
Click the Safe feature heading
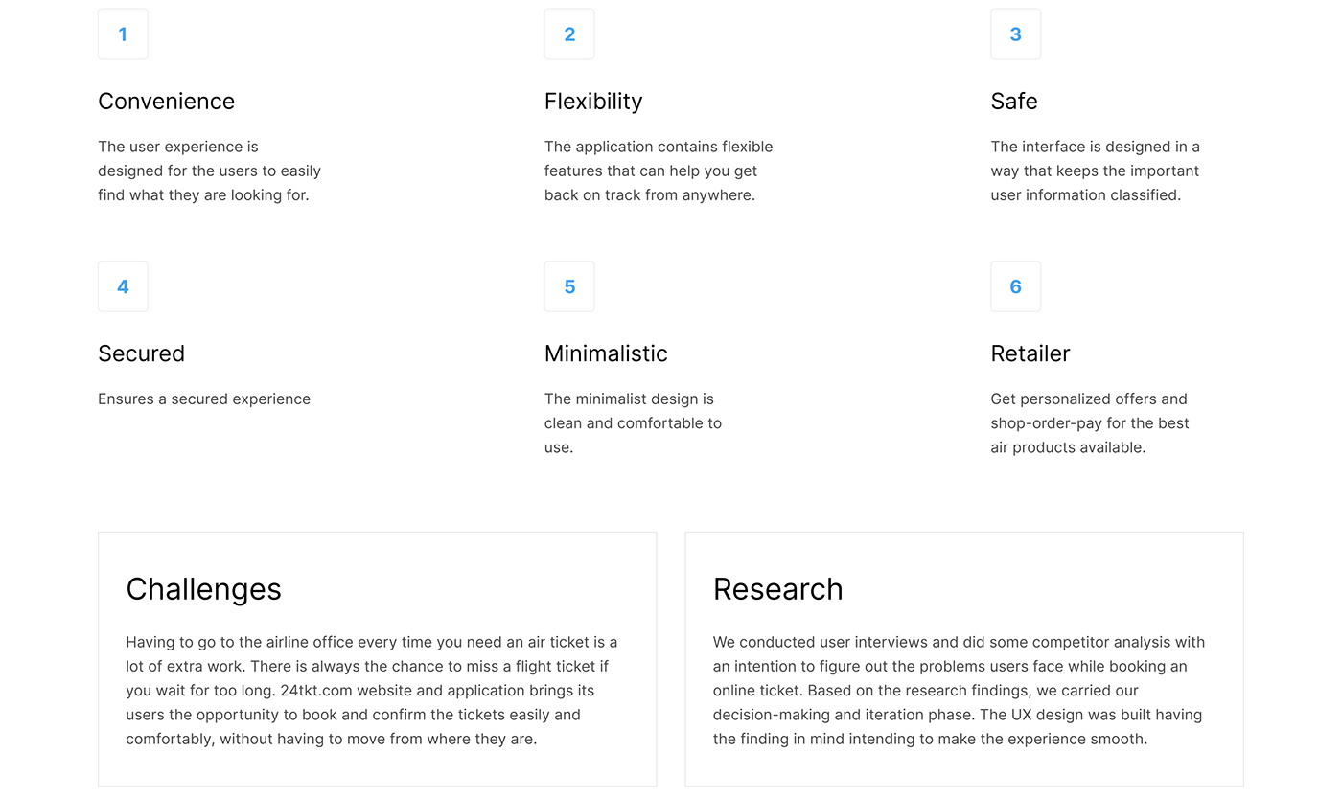(1014, 102)
